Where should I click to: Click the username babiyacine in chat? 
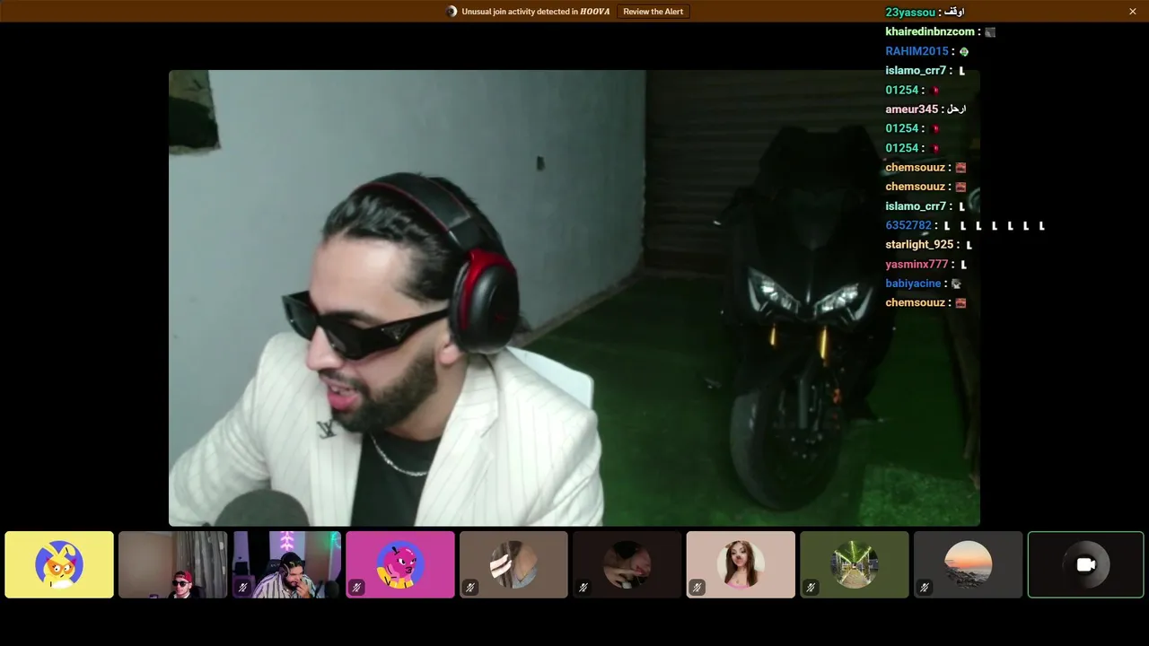913,284
